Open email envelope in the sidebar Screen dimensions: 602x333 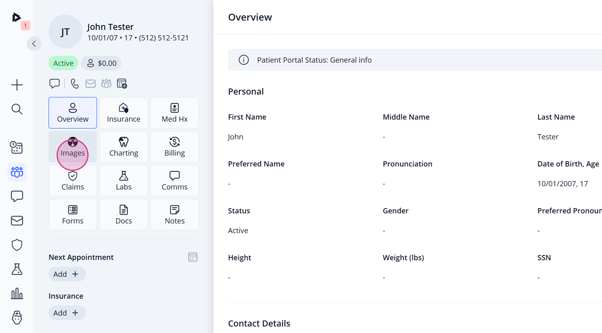[x=17, y=221]
